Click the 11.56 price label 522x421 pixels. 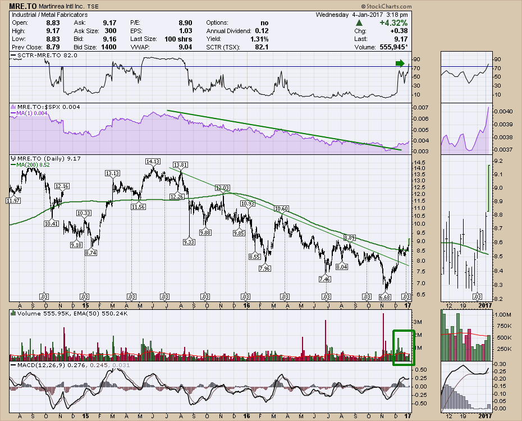click(138, 207)
